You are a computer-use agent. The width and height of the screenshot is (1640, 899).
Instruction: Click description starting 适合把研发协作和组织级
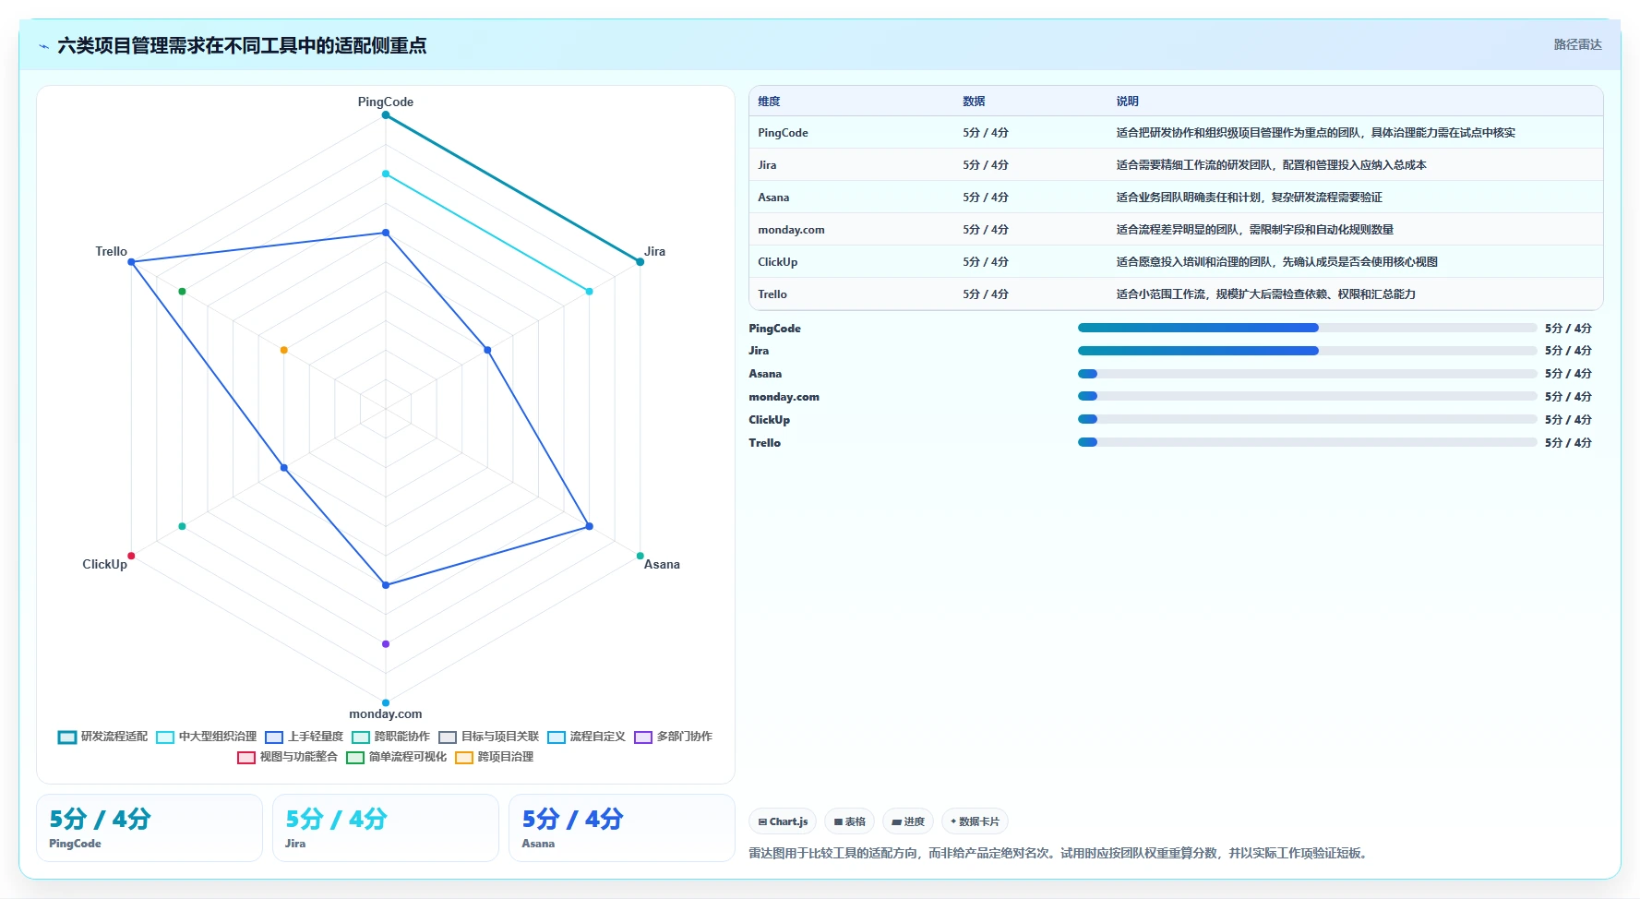click(x=1315, y=133)
